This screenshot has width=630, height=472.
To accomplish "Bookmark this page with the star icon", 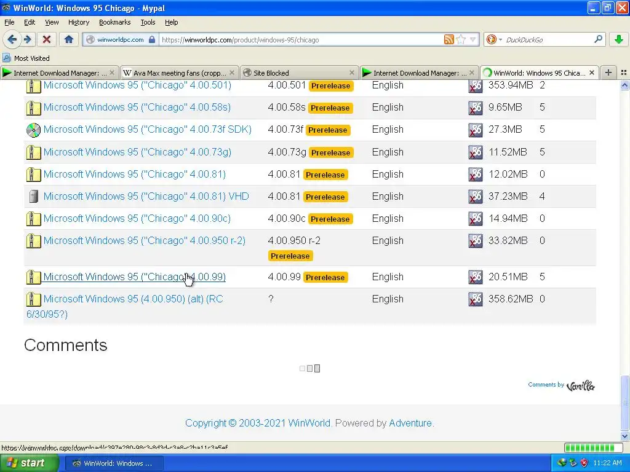I will pos(461,39).
